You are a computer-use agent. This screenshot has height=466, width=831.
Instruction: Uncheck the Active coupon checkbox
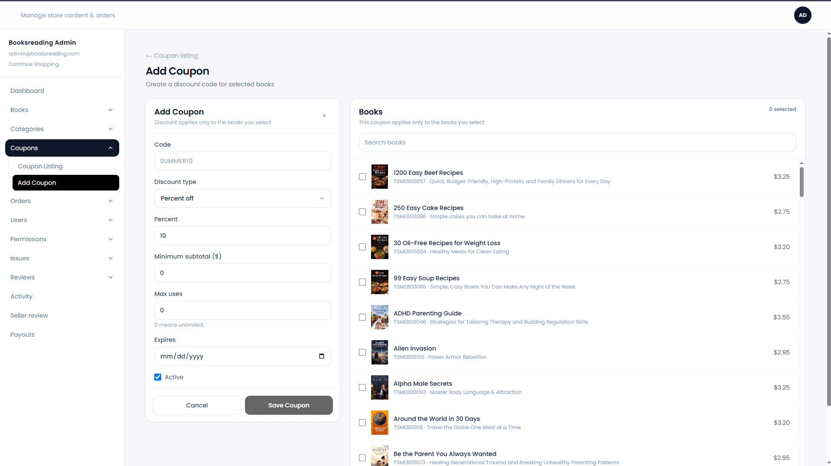pyautogui.click(x=158, y=377)
